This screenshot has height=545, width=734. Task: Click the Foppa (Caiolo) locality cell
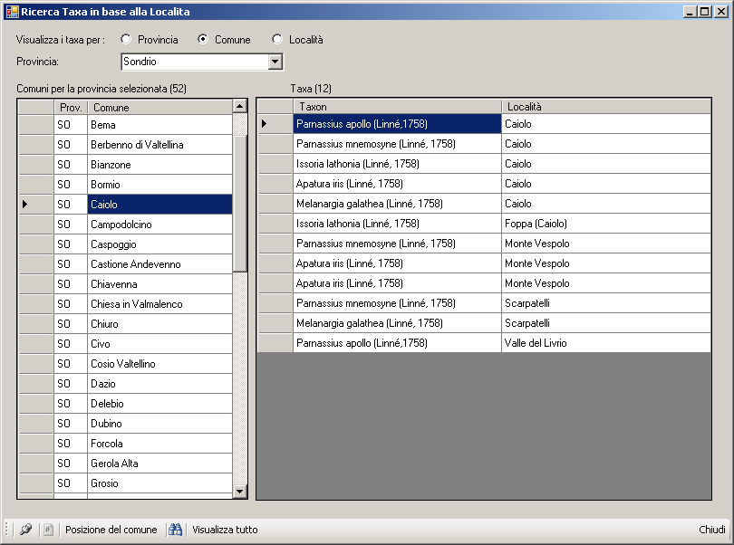click(606, 223)
